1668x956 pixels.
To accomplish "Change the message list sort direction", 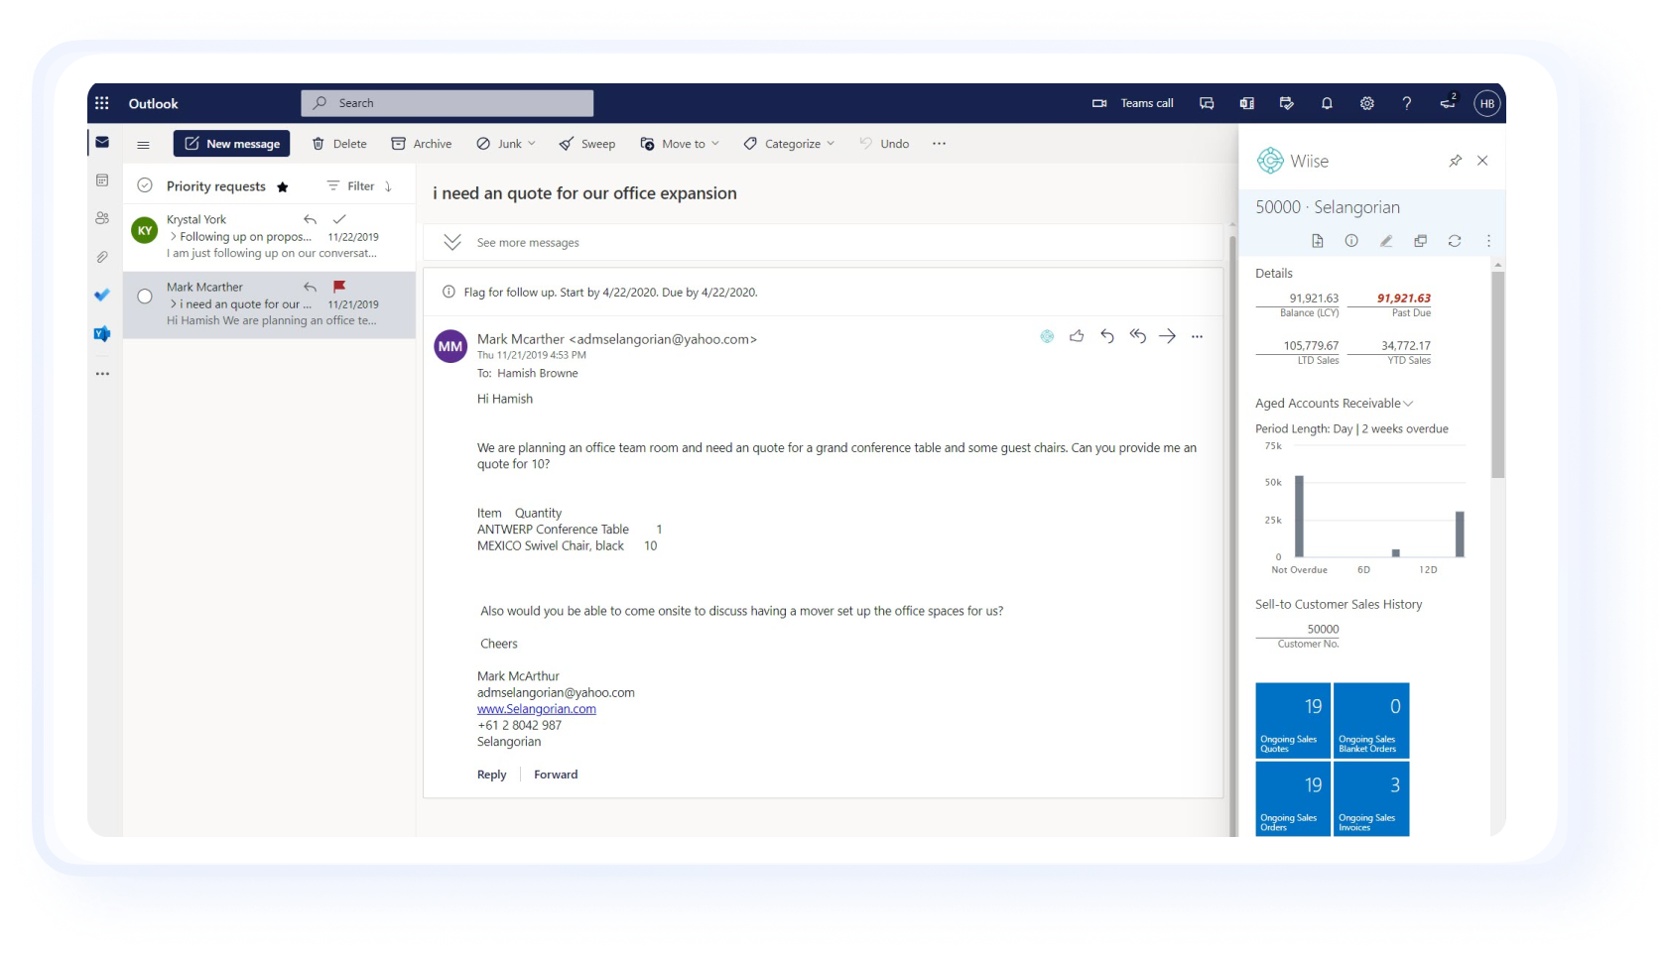I will click(389, 186).
